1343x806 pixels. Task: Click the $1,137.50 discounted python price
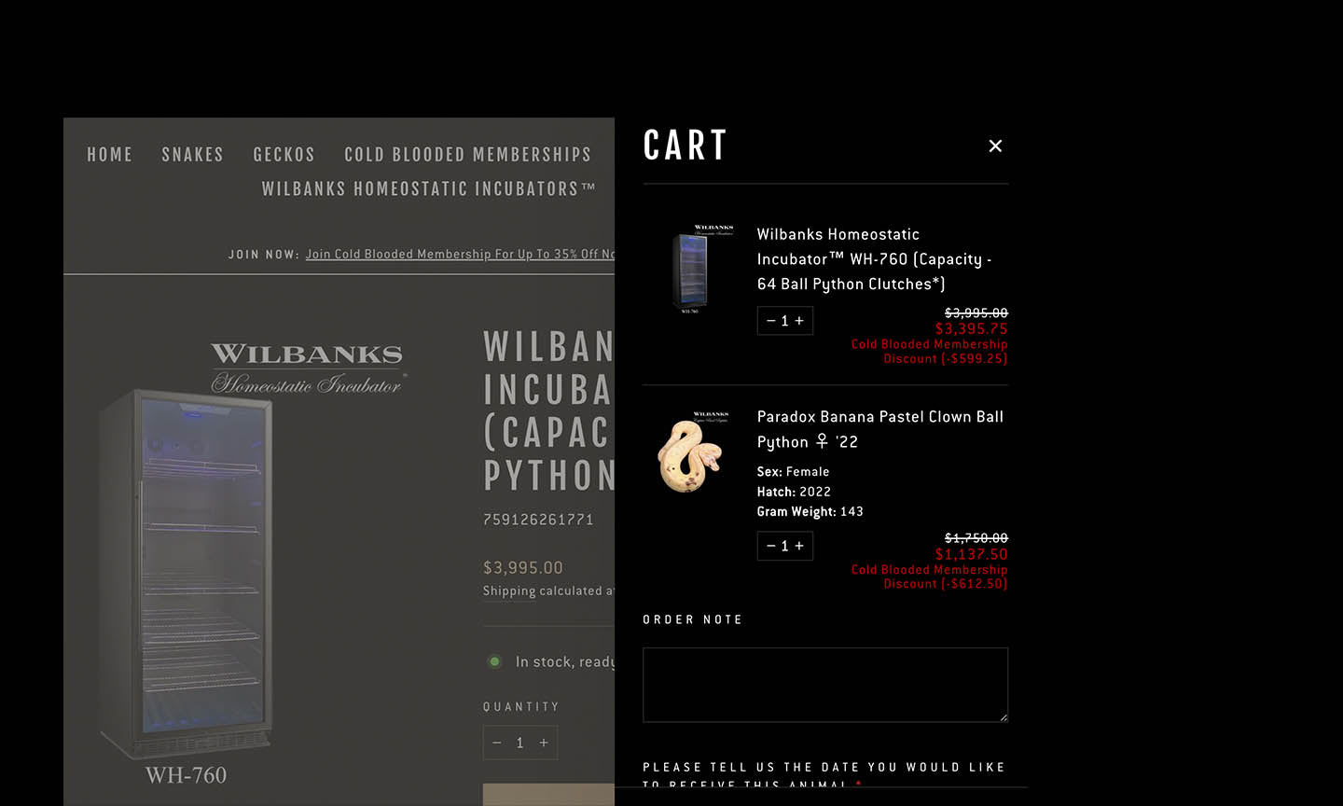pyautogui.click(x=971, y=554)
